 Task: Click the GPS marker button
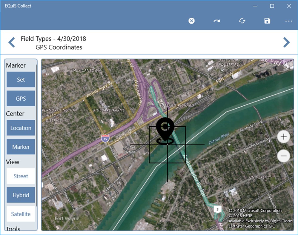tap(21, 98)
